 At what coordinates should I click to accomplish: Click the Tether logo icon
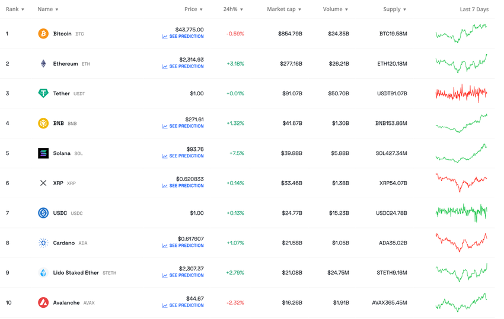[43, 94]
